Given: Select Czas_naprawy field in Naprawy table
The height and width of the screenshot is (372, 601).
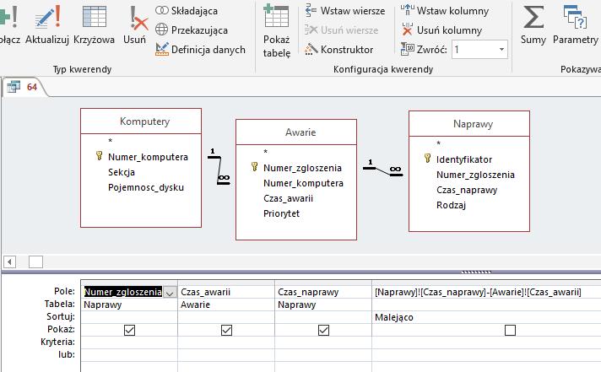Looking at the screenshot, I should tap(467, 190).
